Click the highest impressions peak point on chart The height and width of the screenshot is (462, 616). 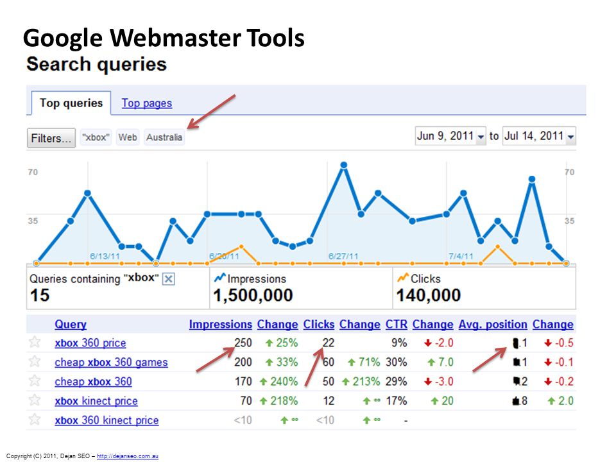click(x=344, y=165)
